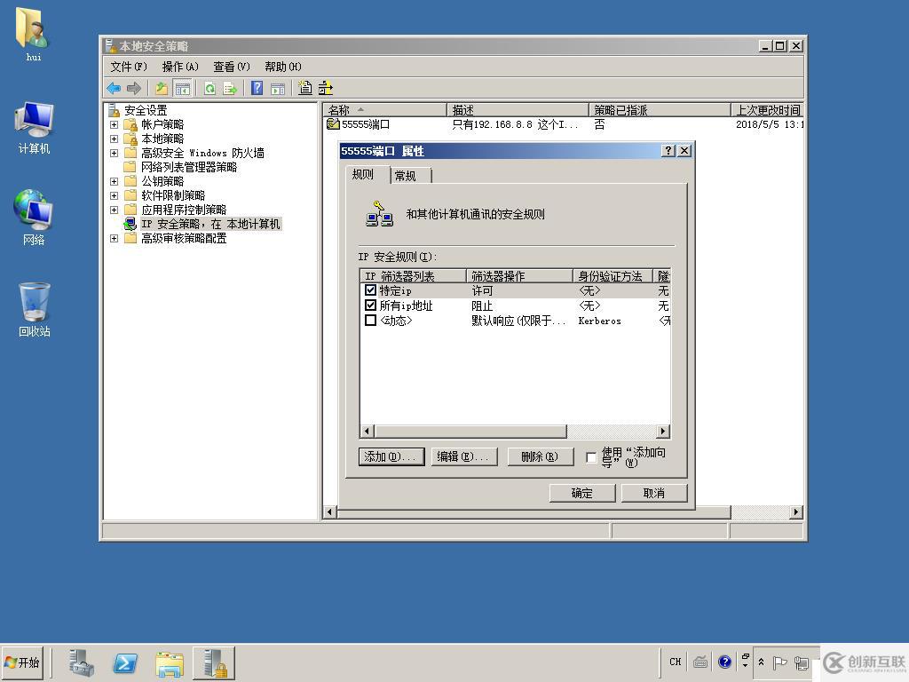909x682 pixels.
Task: Click the 开始 Start button
Action: 22,662
